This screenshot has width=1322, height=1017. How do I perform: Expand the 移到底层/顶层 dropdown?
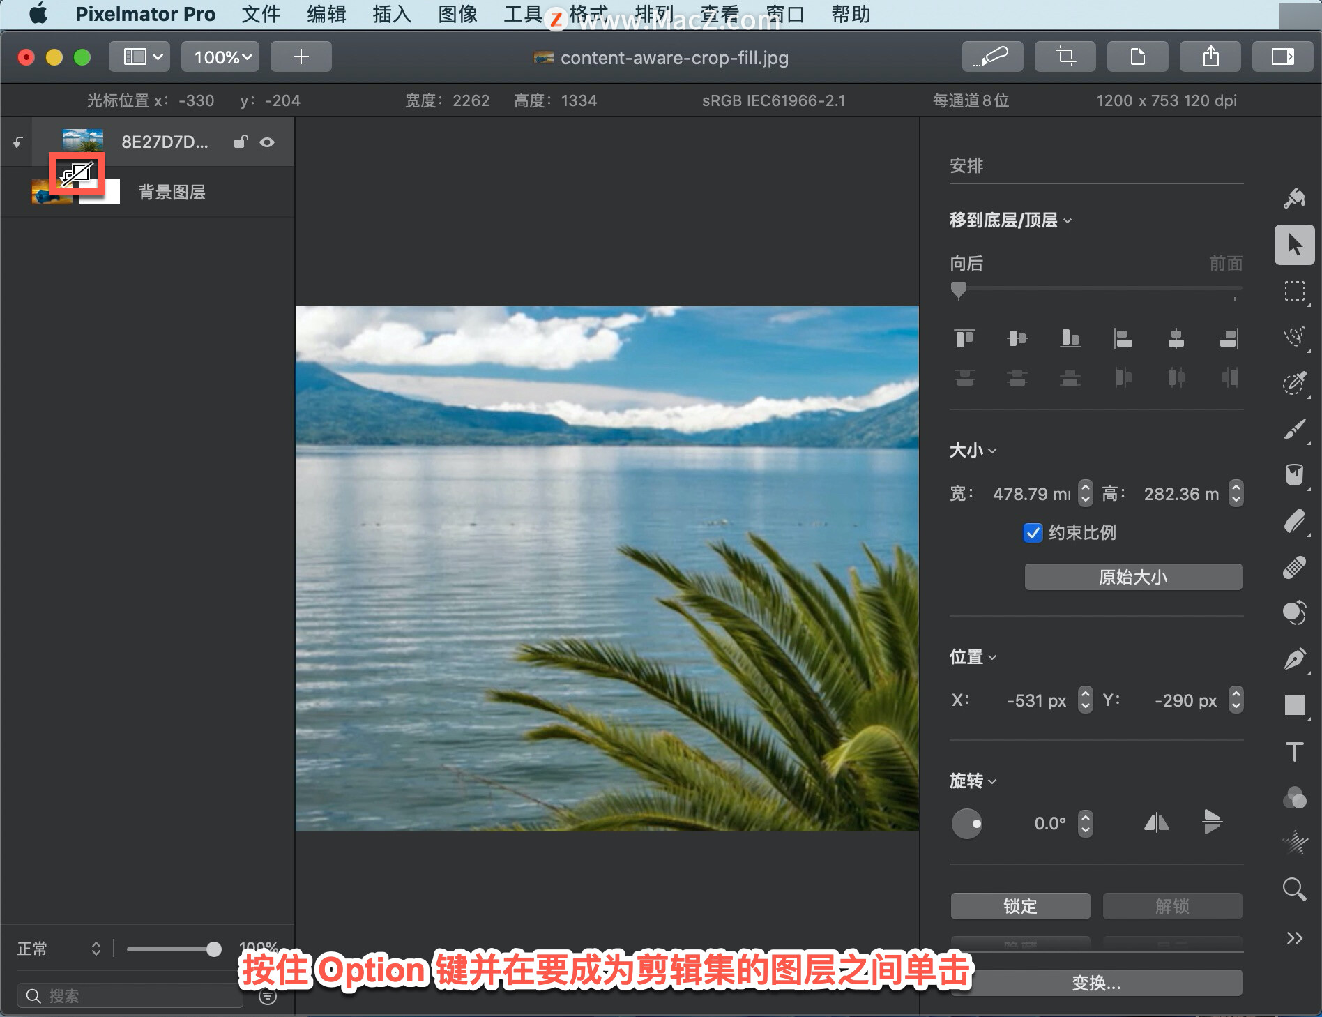click(1010, 220)
